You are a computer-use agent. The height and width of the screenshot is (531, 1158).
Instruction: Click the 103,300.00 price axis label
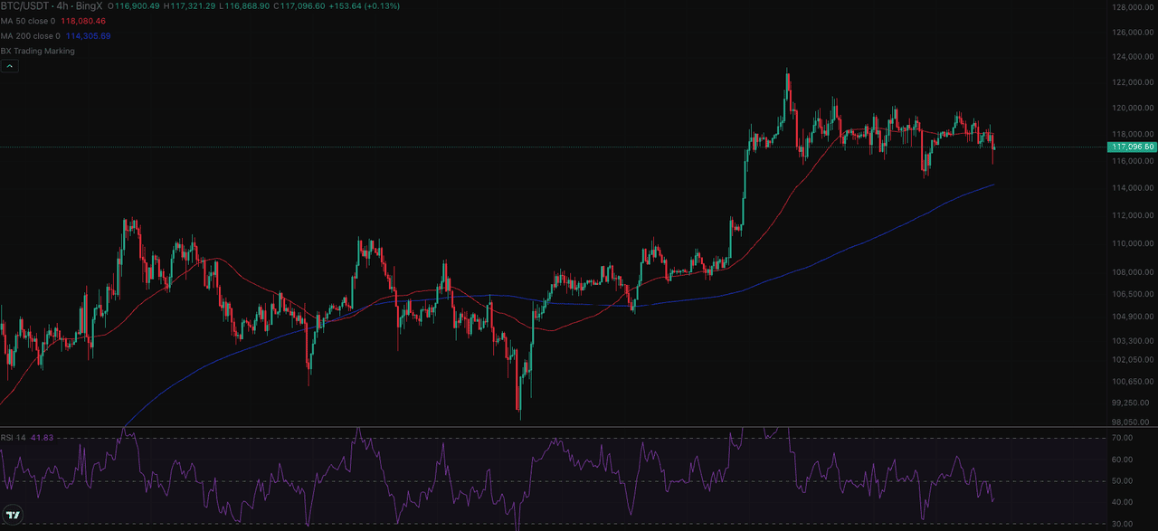tap(1133, 341)
